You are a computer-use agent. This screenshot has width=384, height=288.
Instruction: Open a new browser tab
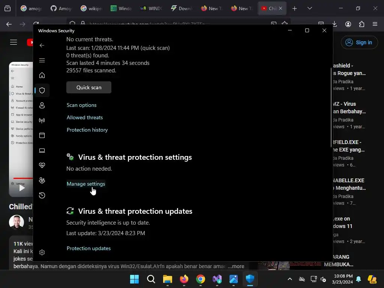295,9
